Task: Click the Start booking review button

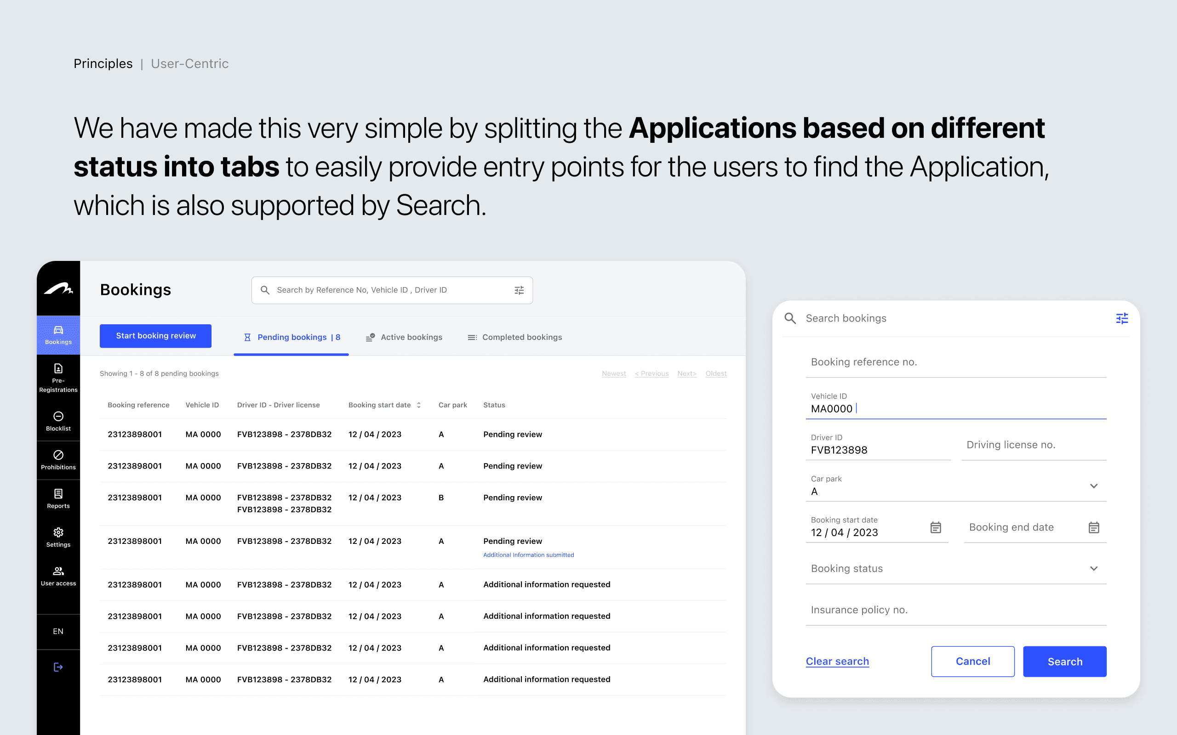Action: [x=156, y=336]
